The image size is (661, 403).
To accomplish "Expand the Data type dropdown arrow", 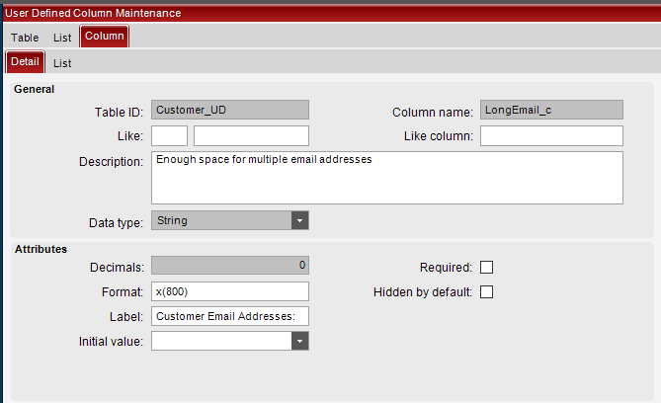I will tap(300, 221).
